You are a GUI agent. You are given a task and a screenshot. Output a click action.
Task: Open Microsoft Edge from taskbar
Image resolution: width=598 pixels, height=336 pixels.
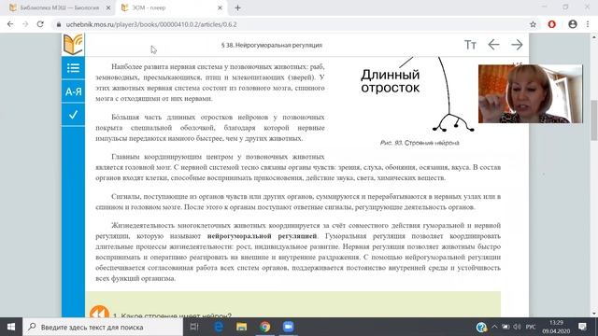(x=219, y=327)
